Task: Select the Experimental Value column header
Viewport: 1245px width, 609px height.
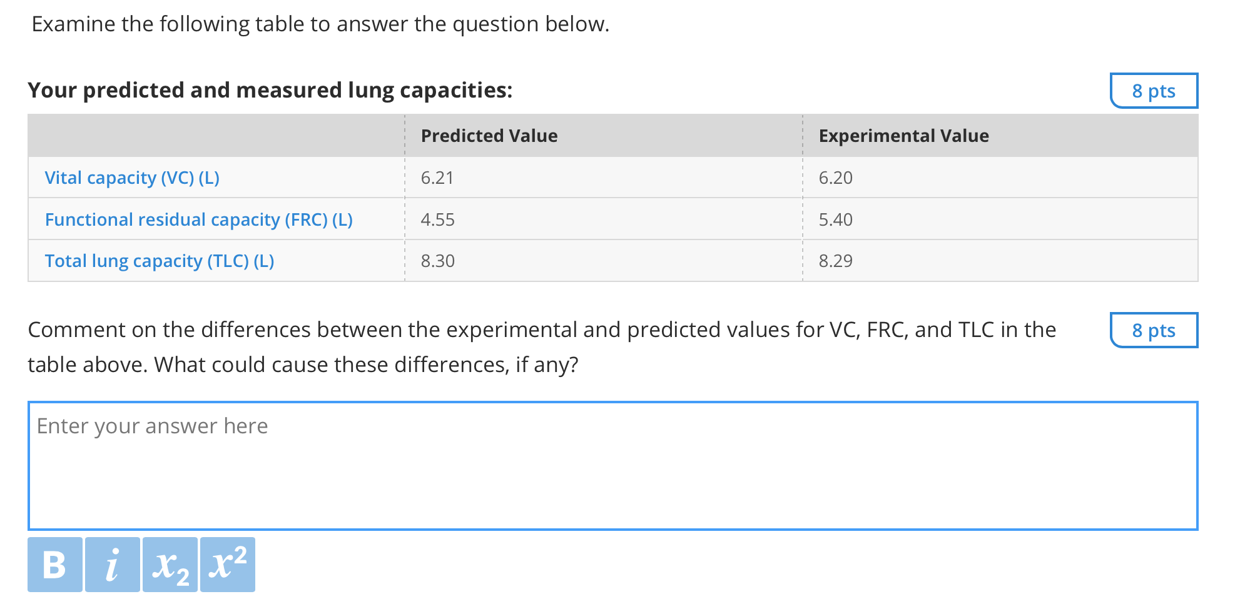Action: click(903, 135)
